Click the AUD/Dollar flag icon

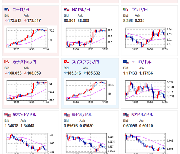pyautogui.click(x=67, y=115)
